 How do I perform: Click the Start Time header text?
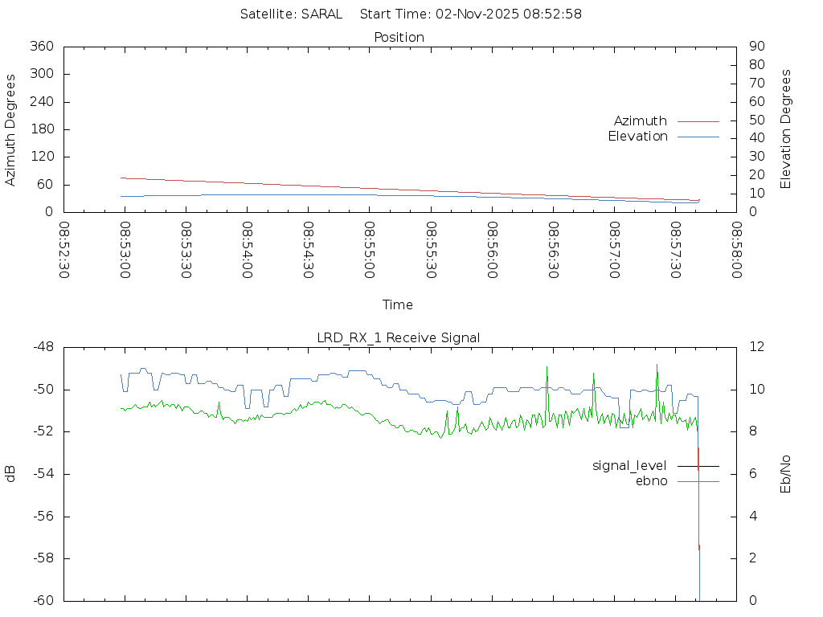pyautogui.click(x=471, y=14)
